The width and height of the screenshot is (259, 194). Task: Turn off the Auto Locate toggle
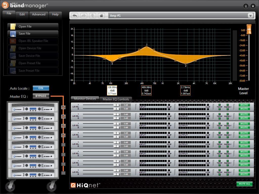(41, 88)
